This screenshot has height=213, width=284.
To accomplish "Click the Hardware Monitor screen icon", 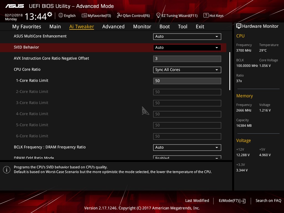I will click(239, 26).
